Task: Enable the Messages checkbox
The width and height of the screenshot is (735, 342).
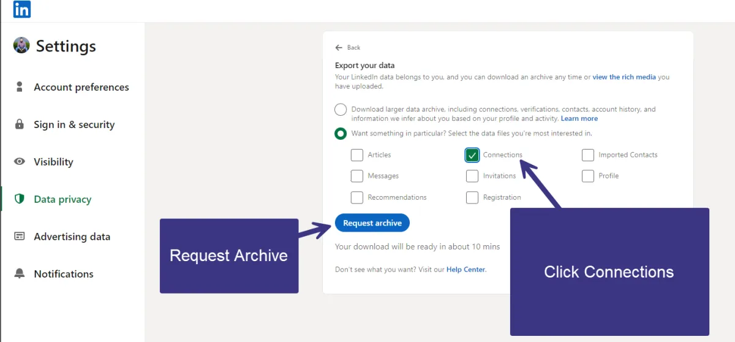Action: [357, 176]
